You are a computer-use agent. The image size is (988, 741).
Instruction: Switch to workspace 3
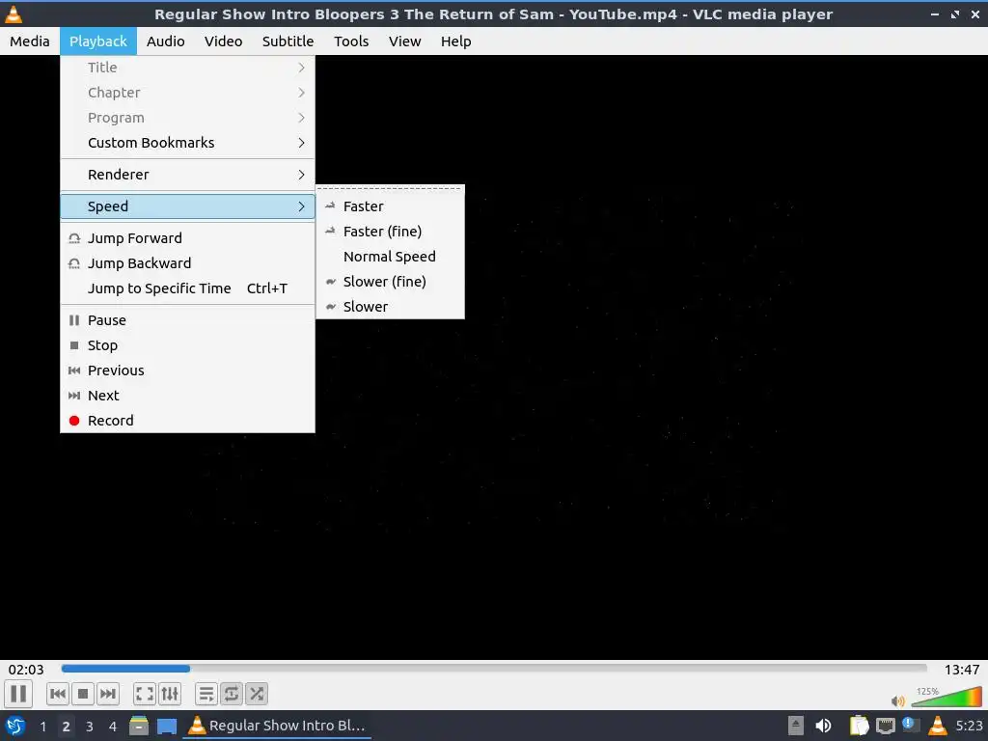click(x=90, y=727)
